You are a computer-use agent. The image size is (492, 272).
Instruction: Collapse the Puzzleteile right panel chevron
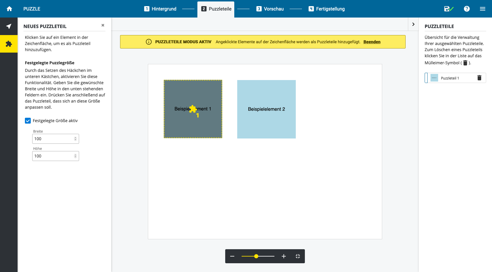pyautogui.click(x=413, y=24)
